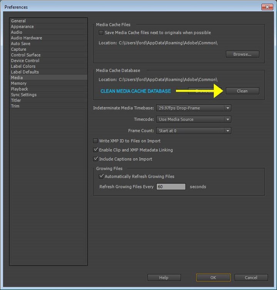Select Label Defaults category
The height and width of the screenshot is (290, 277).
click(48, 72)
